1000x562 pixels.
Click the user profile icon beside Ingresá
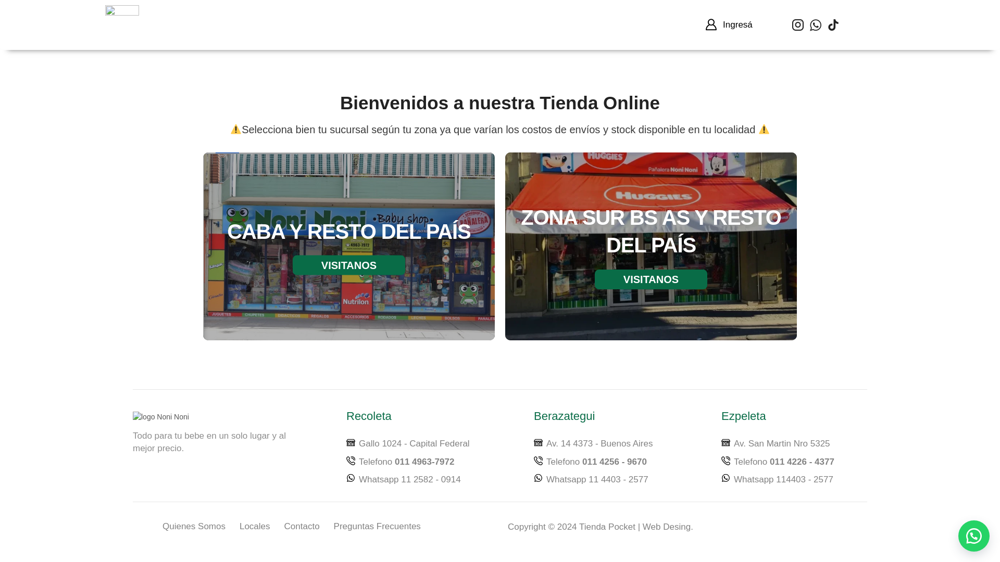pos(711,24)
